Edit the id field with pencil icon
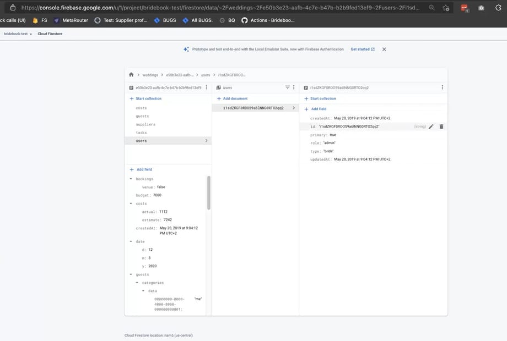Image resolution: width=507 pixels, height=341 pixels. pyautogui.click(x=431, y=127)
